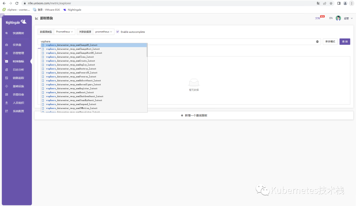Select vsphere_datacenter_vmop_numCreate_latest suggestion
This screenshot has width=356, height=206.
coord(94,61)
